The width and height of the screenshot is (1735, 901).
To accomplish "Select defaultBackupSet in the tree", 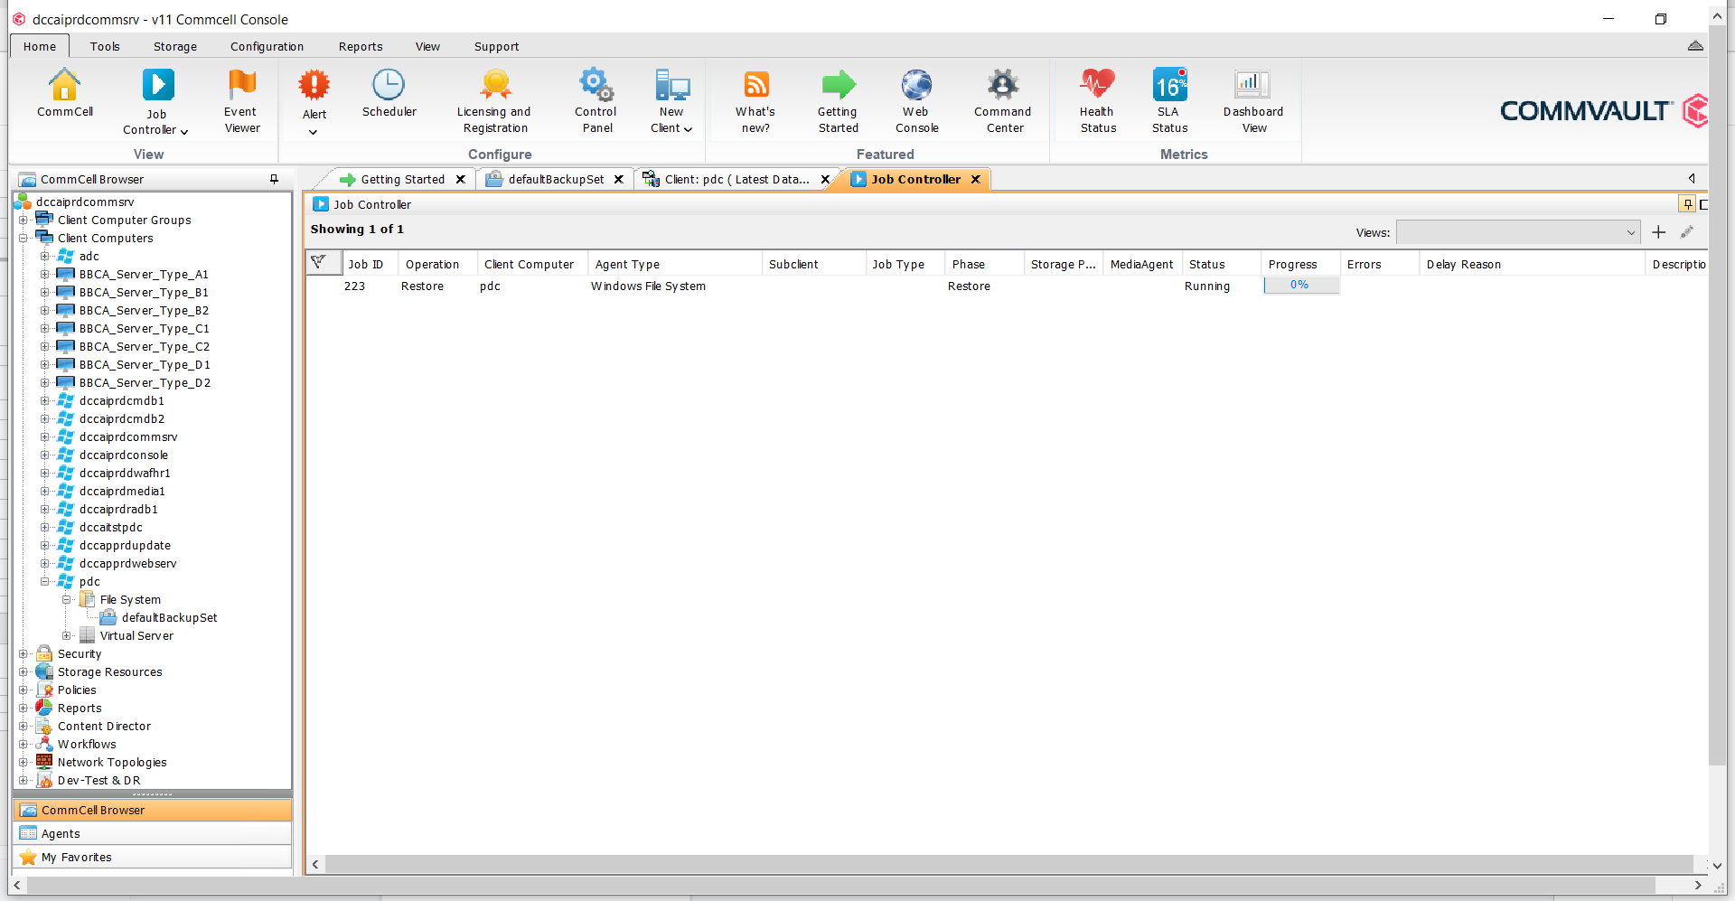I will coord(169,617).
